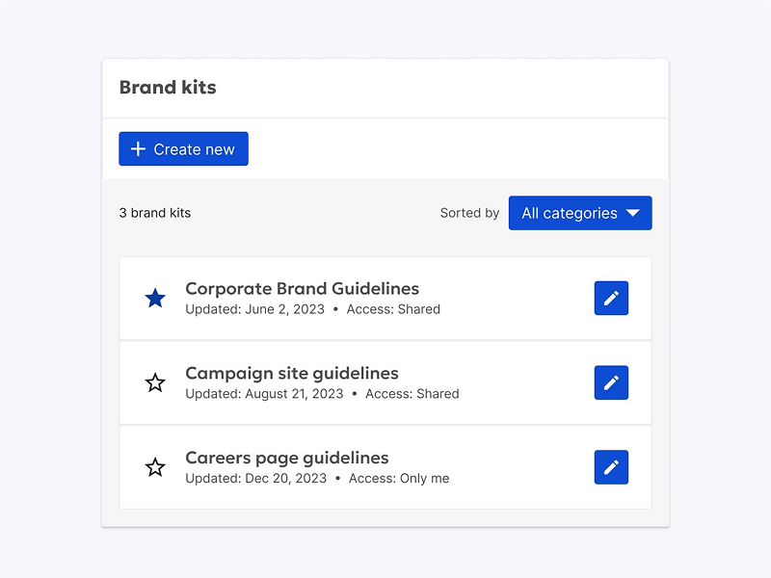Click the star outline beside Campaign site guidelines
Screen dimensions: 771x578
(x=156, y=382)
